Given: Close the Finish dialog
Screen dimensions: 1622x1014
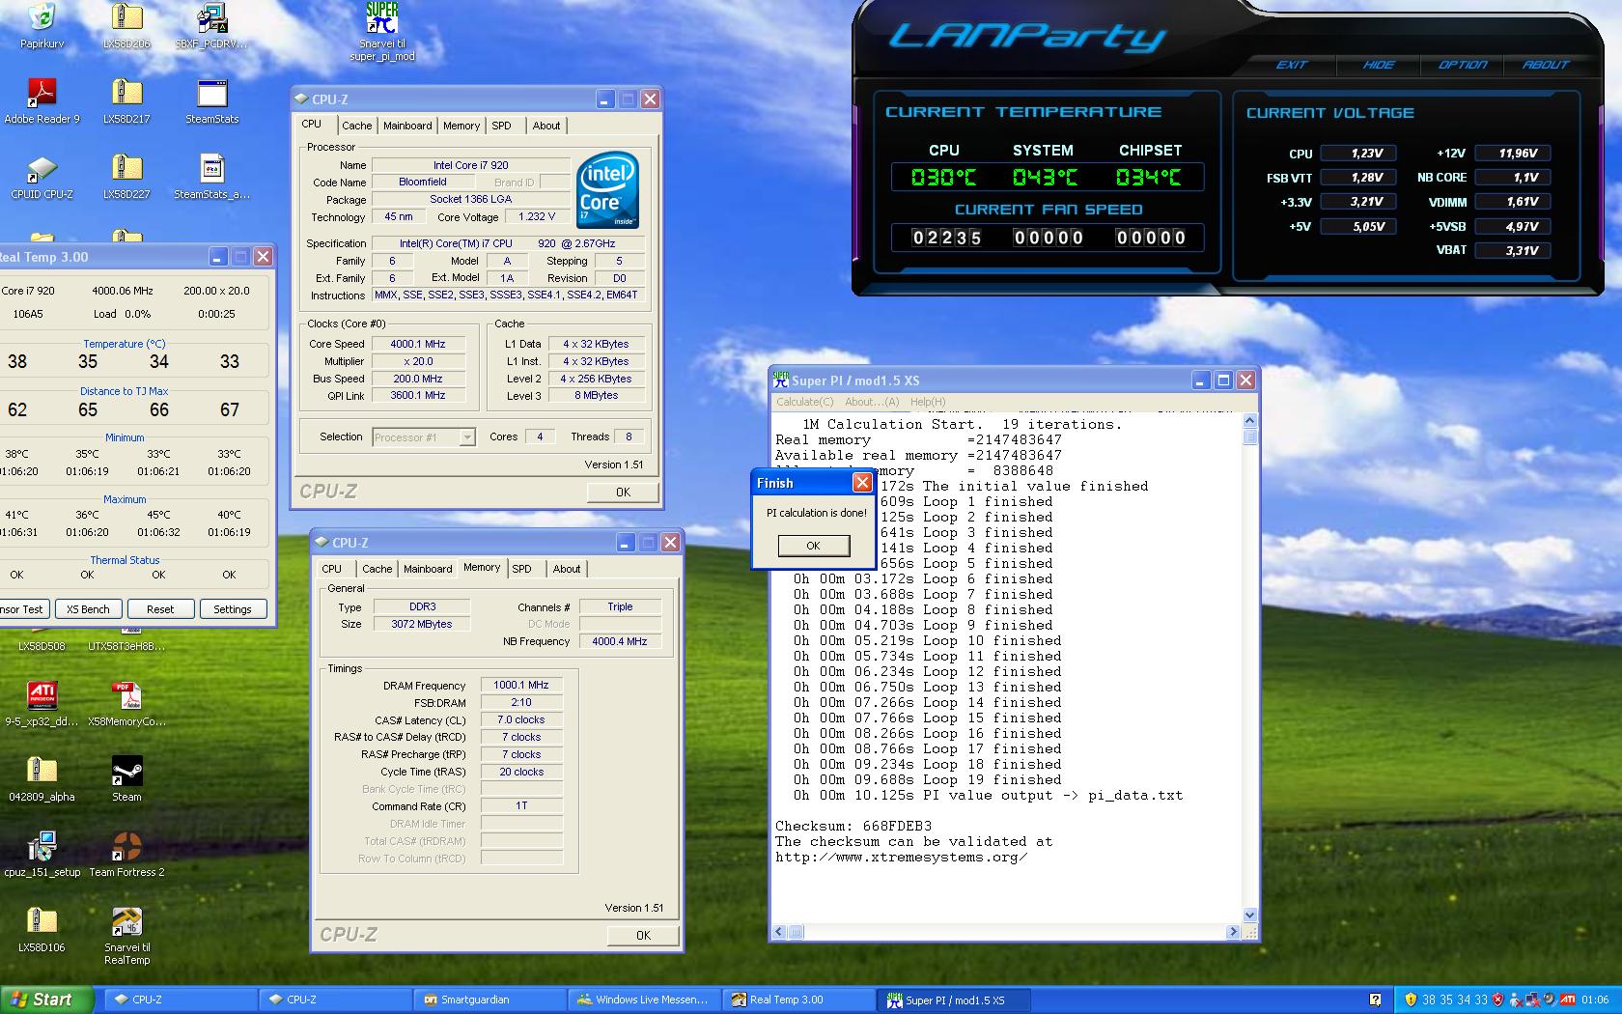Looking at the screenshot, I should 862,483.
